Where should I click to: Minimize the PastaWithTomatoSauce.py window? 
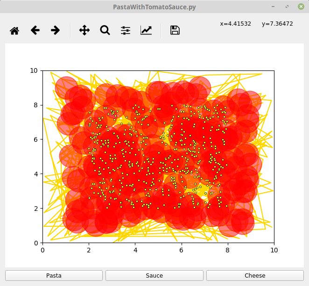click(273, 7)
